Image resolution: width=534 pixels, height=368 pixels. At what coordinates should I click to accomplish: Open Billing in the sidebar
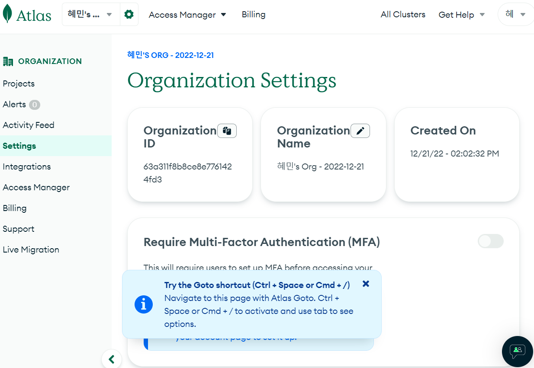tap(15, 208)
